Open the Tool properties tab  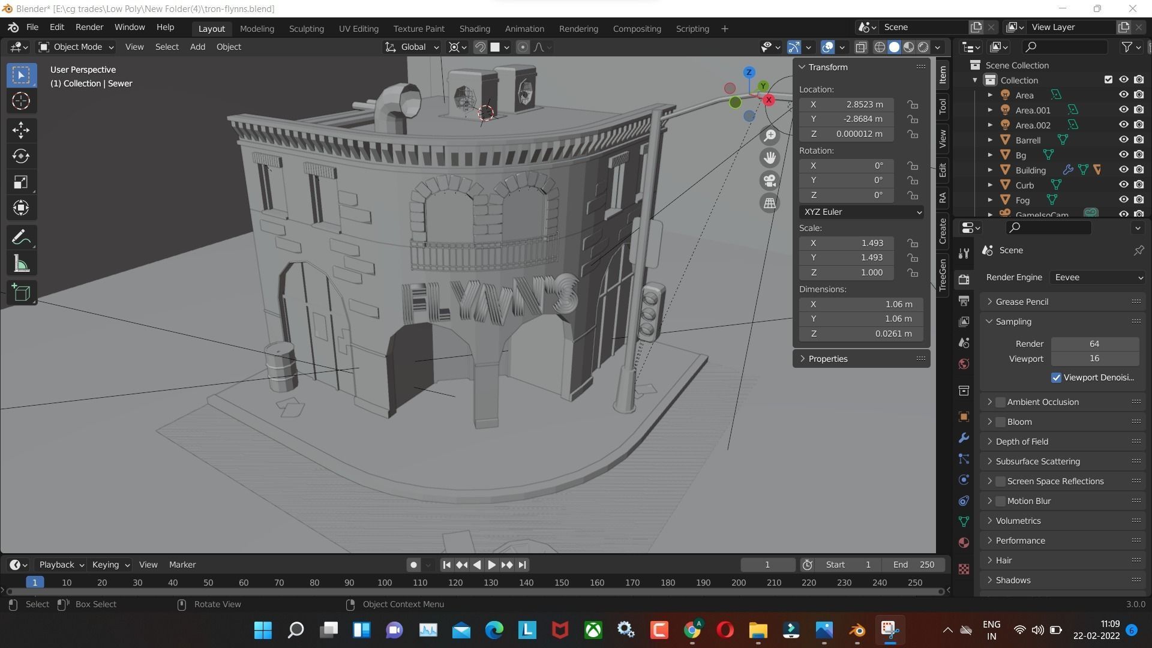pyautogui.click(x=964, y=253)
